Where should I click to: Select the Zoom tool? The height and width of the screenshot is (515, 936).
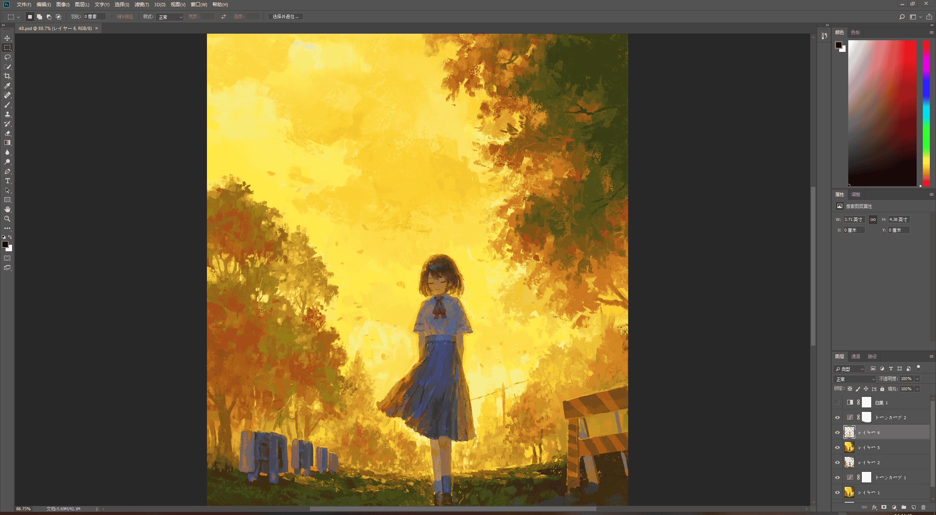click(x=7, y=219)
